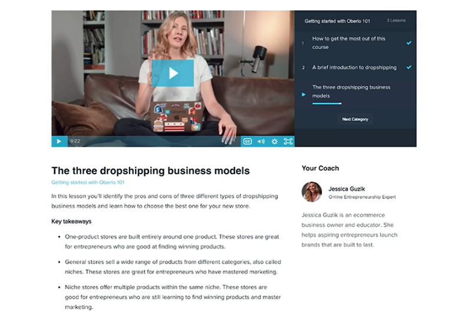Click the small play icon in the video control bar
The height and width of the screenshot is (318, 472).
coord(59,141)
